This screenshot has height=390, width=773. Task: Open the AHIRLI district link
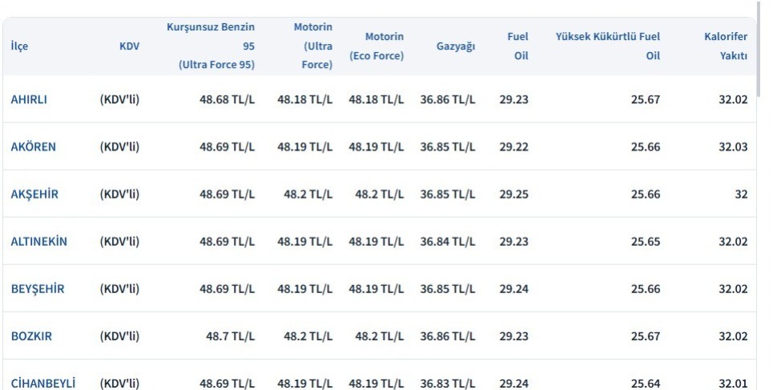(29, 99)
